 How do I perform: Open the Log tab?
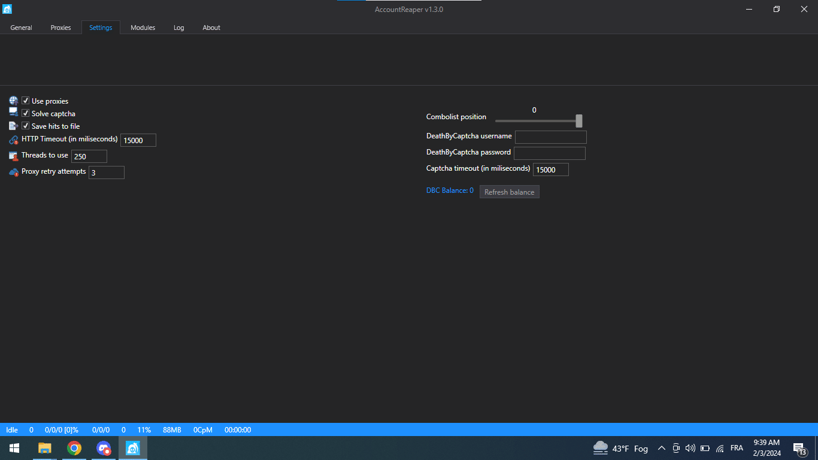pyautogui.click(x=178, y=28)
